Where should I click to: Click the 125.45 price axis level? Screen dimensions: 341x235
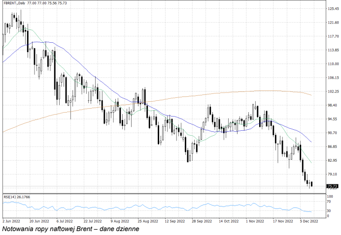pos(333,9)
